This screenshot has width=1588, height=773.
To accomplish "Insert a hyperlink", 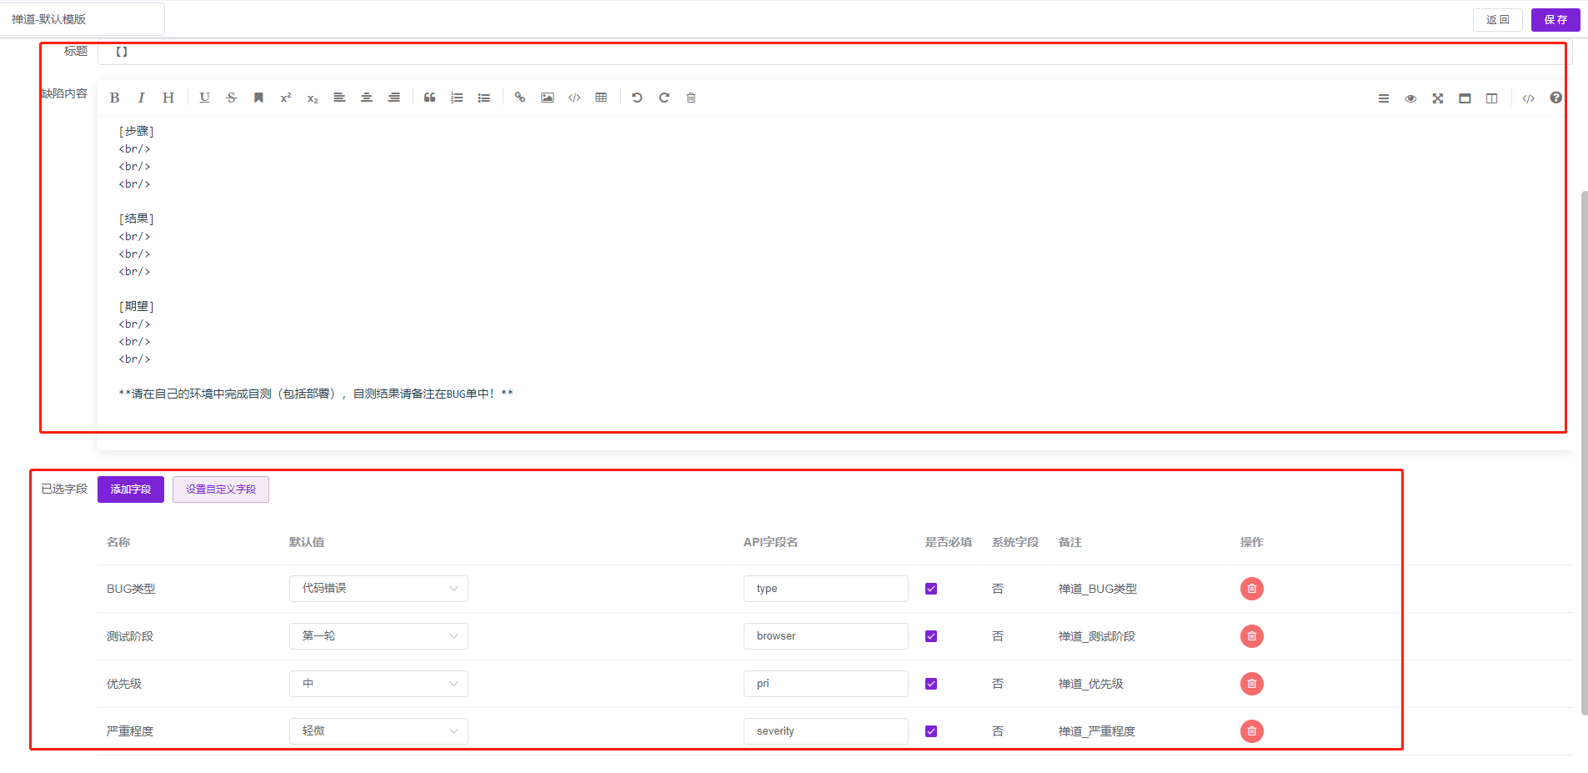I will (520, 98).
